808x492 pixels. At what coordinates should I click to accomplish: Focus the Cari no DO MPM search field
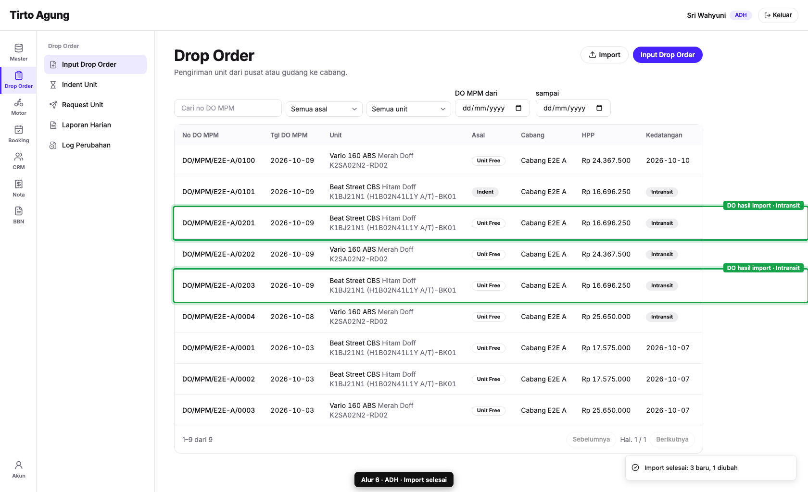coord(228,108)
